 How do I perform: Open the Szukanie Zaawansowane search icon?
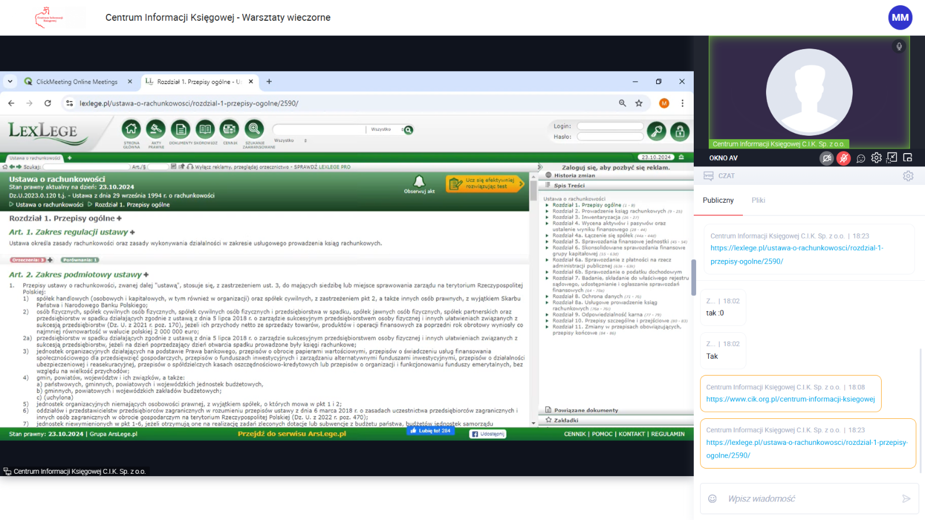254,129
